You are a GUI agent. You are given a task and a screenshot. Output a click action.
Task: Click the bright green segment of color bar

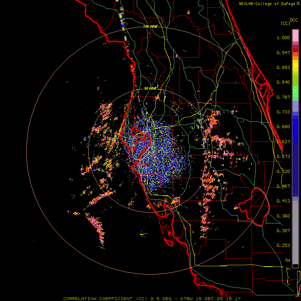coord(295,91)
